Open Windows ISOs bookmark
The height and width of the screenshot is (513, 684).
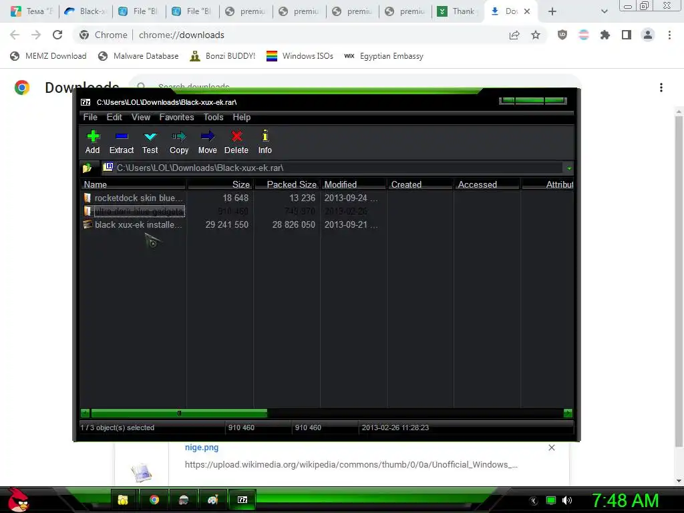(x=300, y=56)
